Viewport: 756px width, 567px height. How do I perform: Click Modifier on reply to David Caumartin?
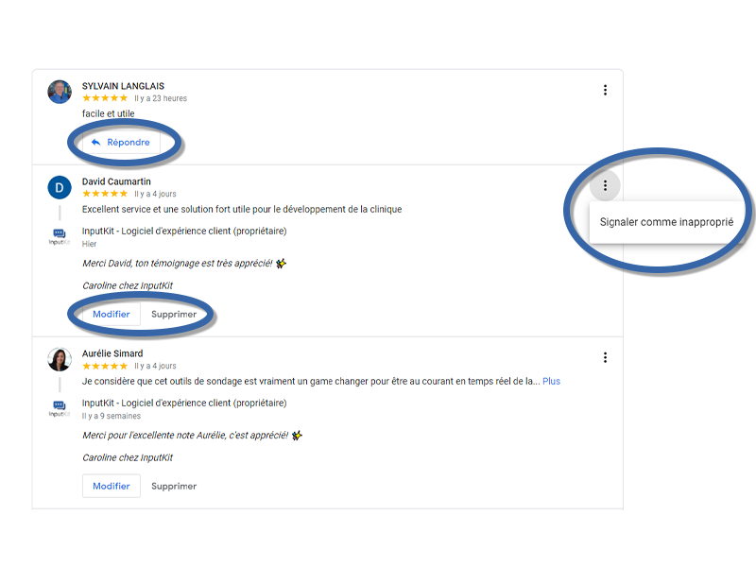click(x=112, y=314)
